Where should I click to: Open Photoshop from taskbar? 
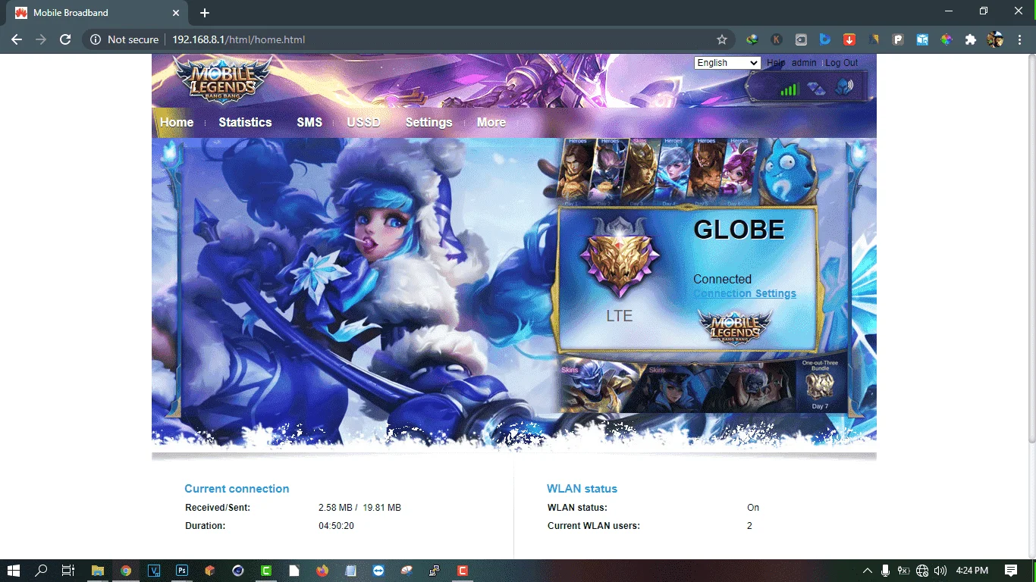(182, 571)
